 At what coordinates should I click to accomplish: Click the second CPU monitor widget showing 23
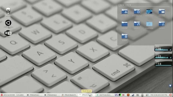click(163, 56)
